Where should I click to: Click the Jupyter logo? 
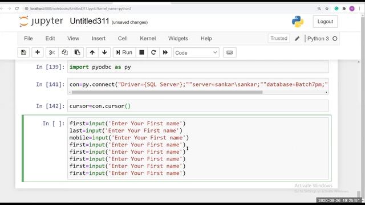coord(41,22)
